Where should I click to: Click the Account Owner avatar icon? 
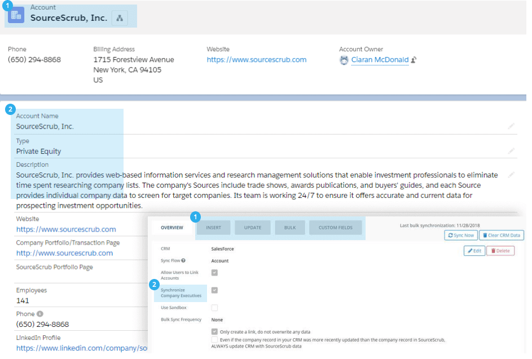(344, 60)
